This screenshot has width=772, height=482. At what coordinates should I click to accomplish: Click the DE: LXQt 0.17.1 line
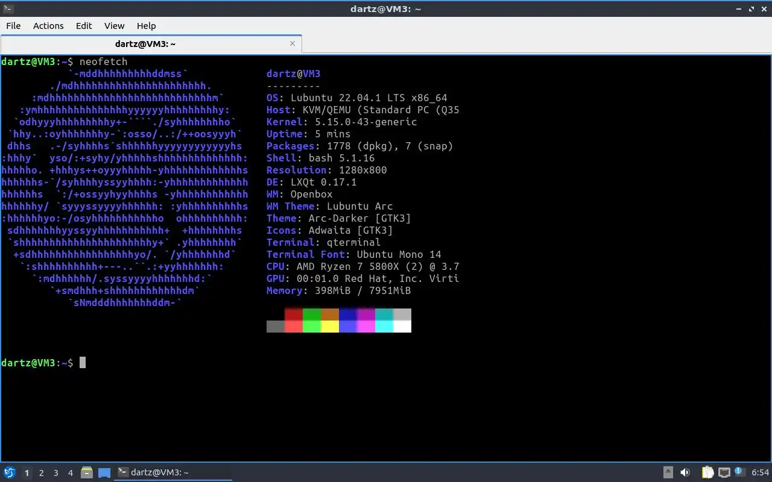point(312,182)
